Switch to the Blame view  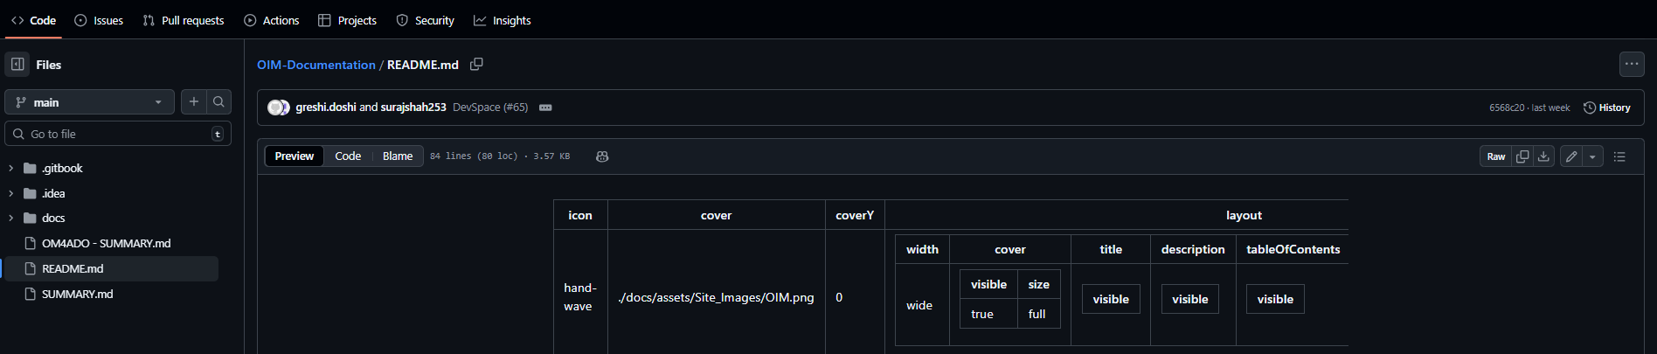398,156
